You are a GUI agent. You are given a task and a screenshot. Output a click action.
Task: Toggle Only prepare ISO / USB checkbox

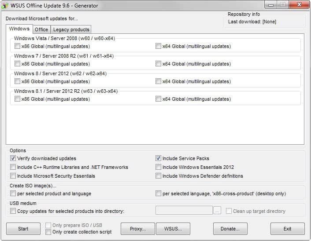pyautogui.click(x=48, y=225)
